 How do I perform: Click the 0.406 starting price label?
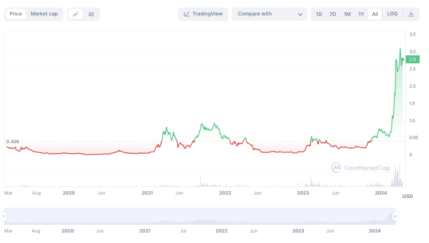click(13, 142)
